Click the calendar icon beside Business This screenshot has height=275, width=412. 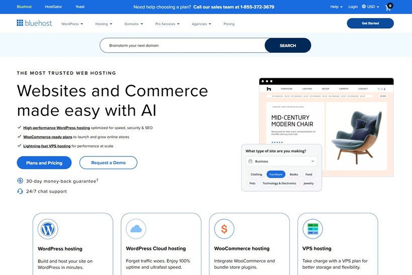(x=250, y=162)
